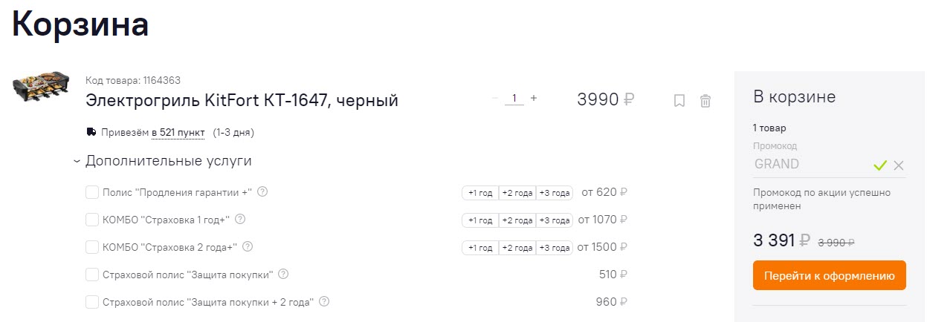Choose "+3 года" for КОМБО Страховка 2 года+
Screen dimensions: 927x322
click(555, 247)
